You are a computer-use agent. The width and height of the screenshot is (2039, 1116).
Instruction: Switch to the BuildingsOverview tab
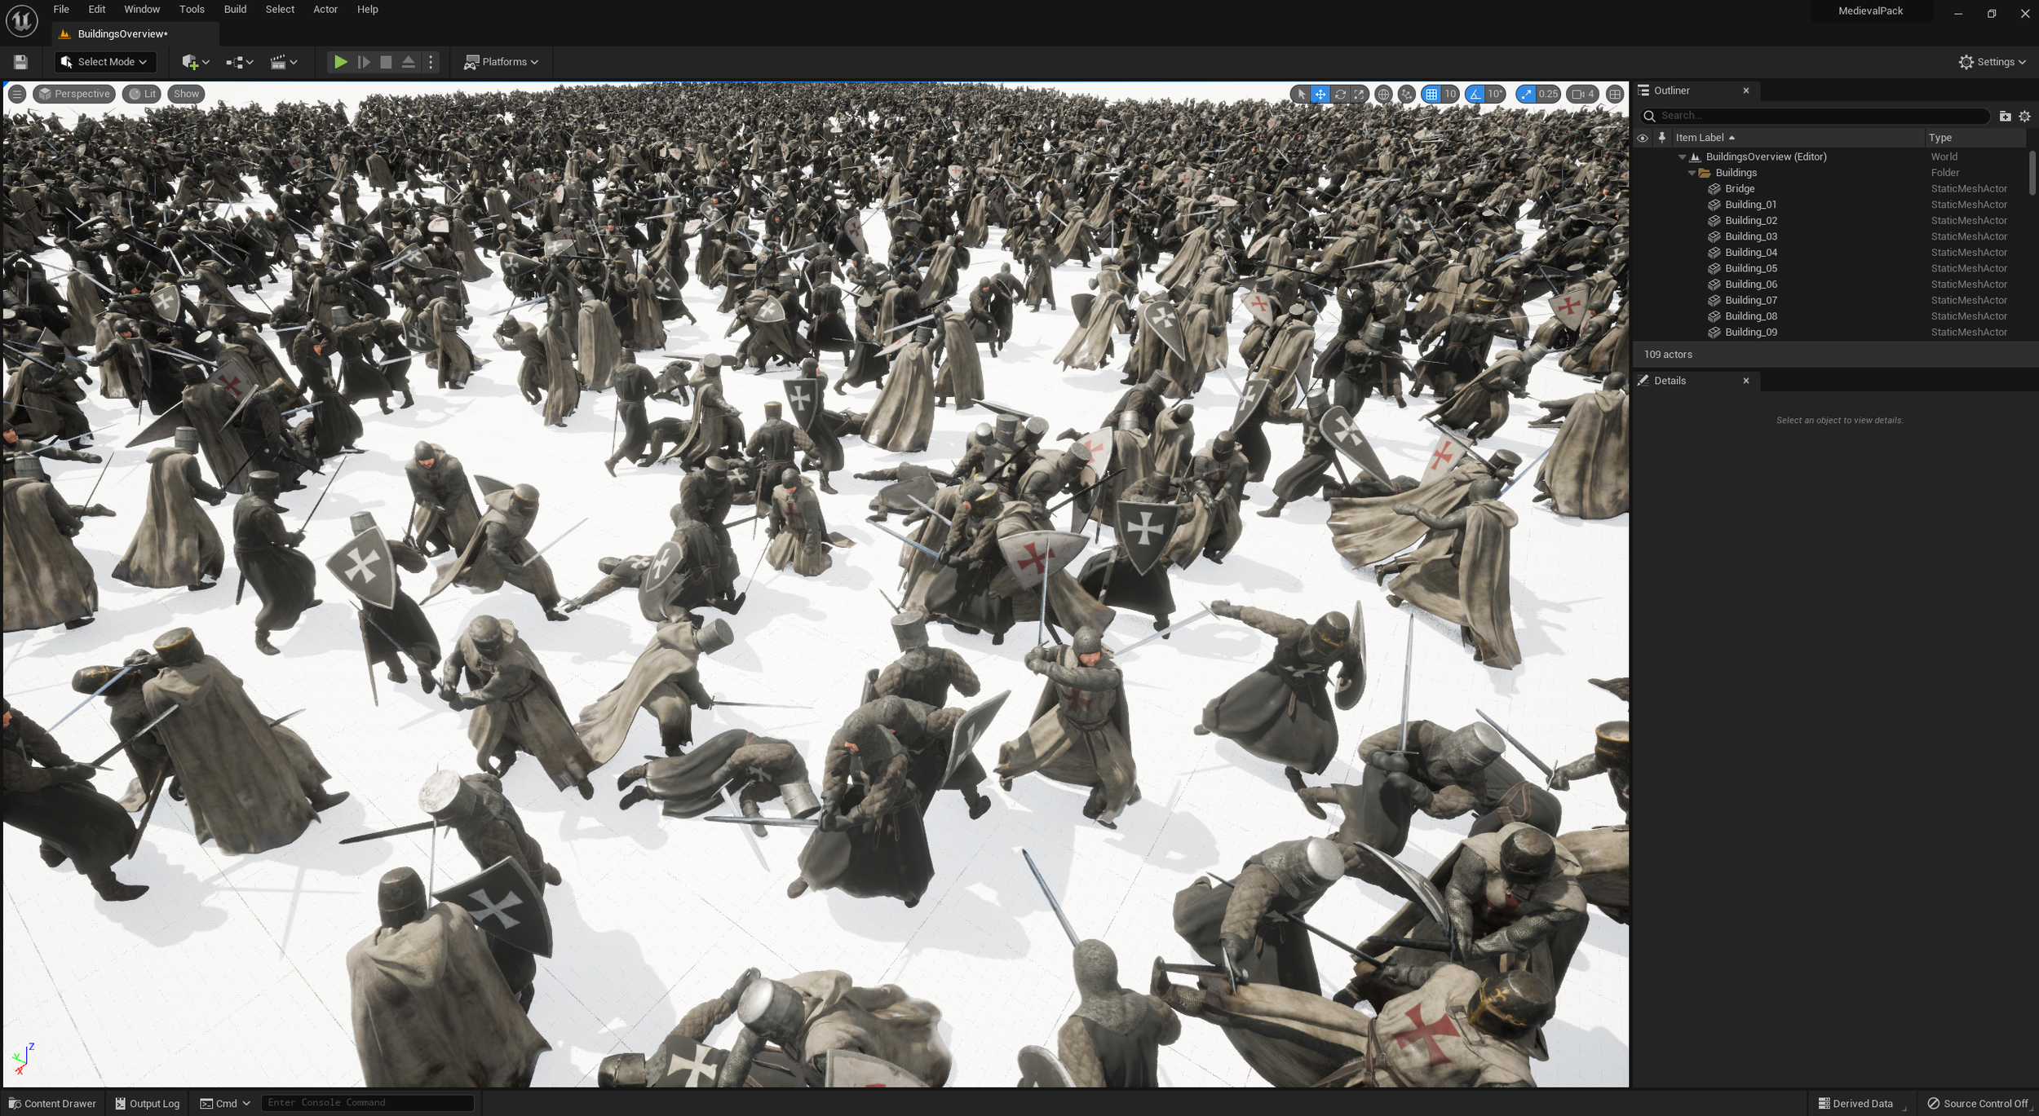(x=122, y=34)
